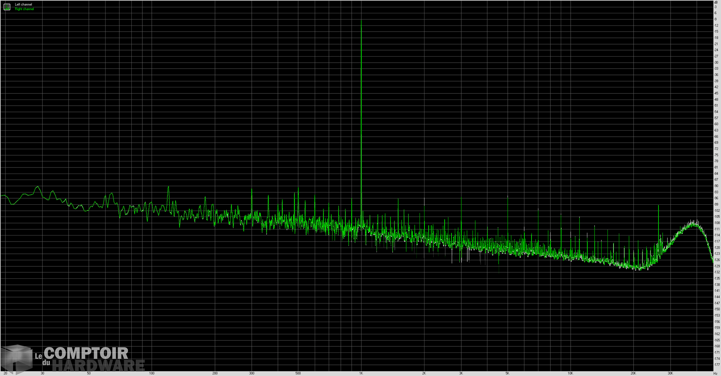Click the -120 dB level axis label
This screenshot has width=721, height=376.
pyautogui.click(x=717, y=248)
